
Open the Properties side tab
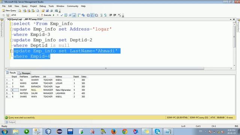pos(238,25)
